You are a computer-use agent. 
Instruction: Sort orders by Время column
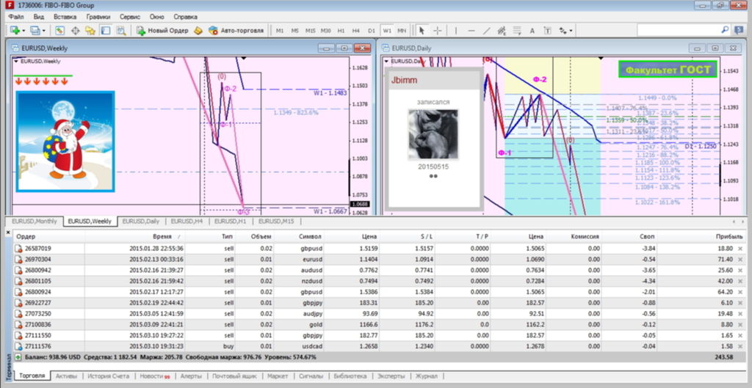click(162, 237)
